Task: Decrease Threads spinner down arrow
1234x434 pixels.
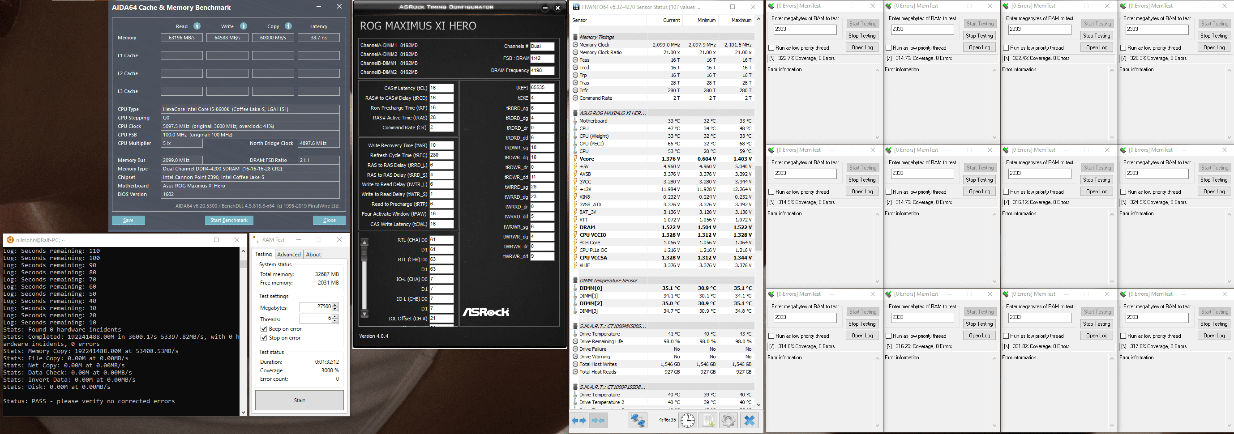Action: pyautogui.click(x=335, y=321)
